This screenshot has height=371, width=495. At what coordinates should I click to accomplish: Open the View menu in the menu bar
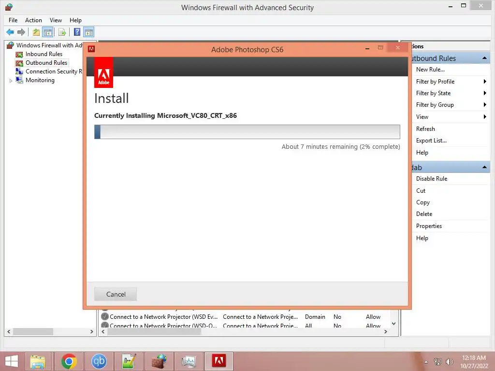[x=56, y=20]
